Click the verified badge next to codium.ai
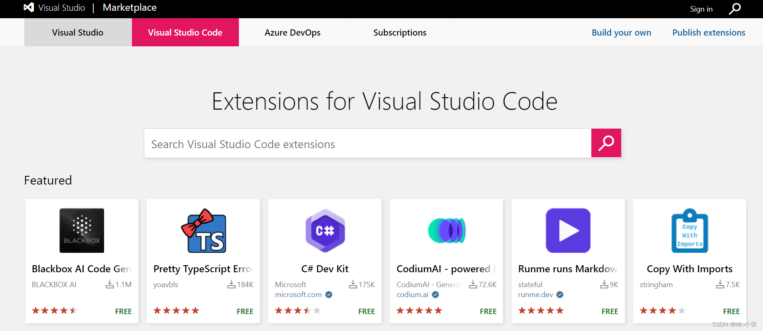Image resolution: width=763 pixels, height=331 pixels. coord(435,295)
